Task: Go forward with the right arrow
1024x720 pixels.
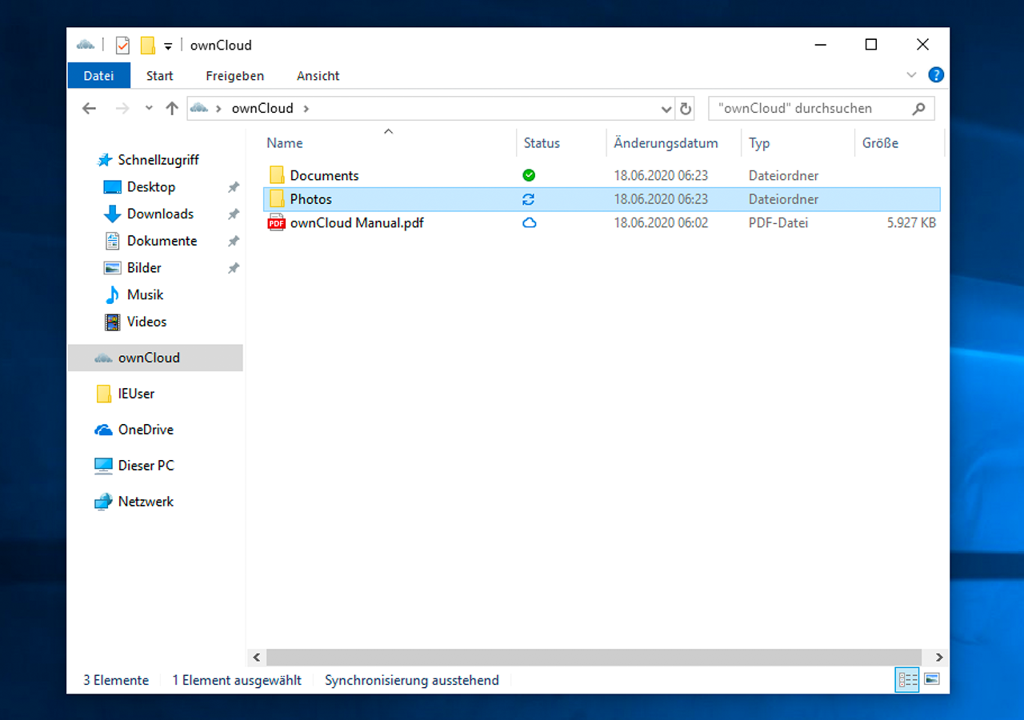Action: tap(122, 108)
